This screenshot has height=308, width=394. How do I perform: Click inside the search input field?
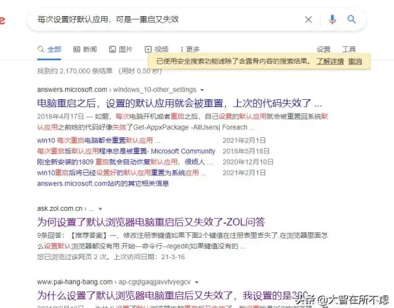pyautogui.click(x=166, y=19)
